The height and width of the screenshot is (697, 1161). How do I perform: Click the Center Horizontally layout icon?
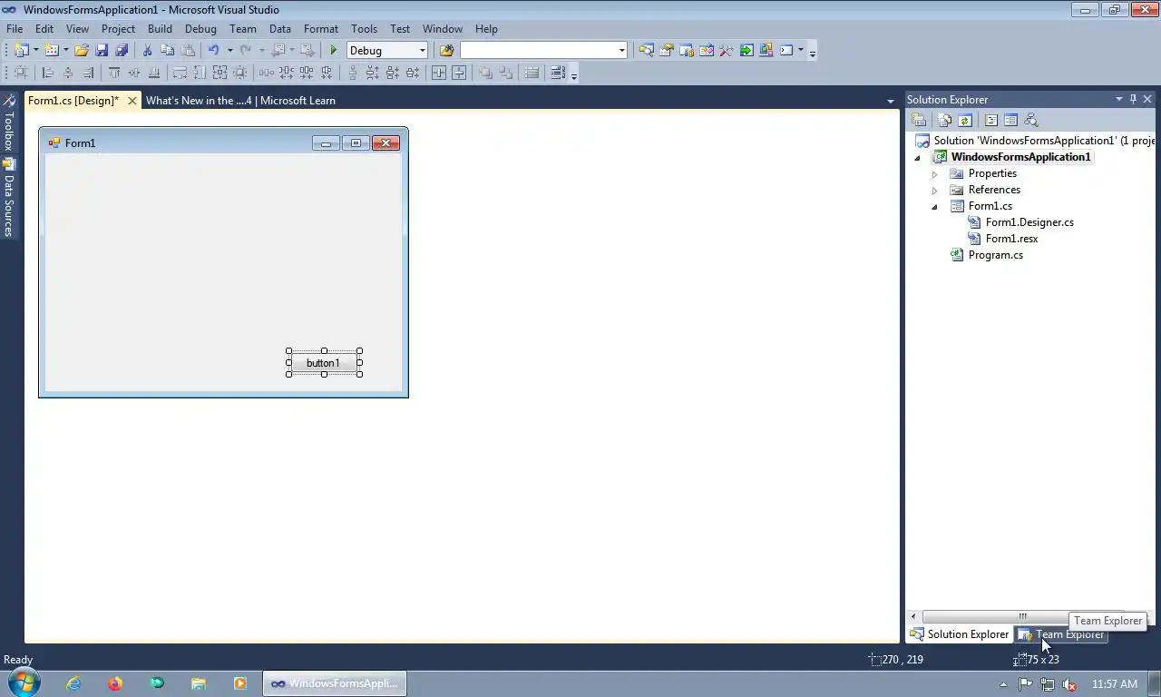tap(438, 73)
